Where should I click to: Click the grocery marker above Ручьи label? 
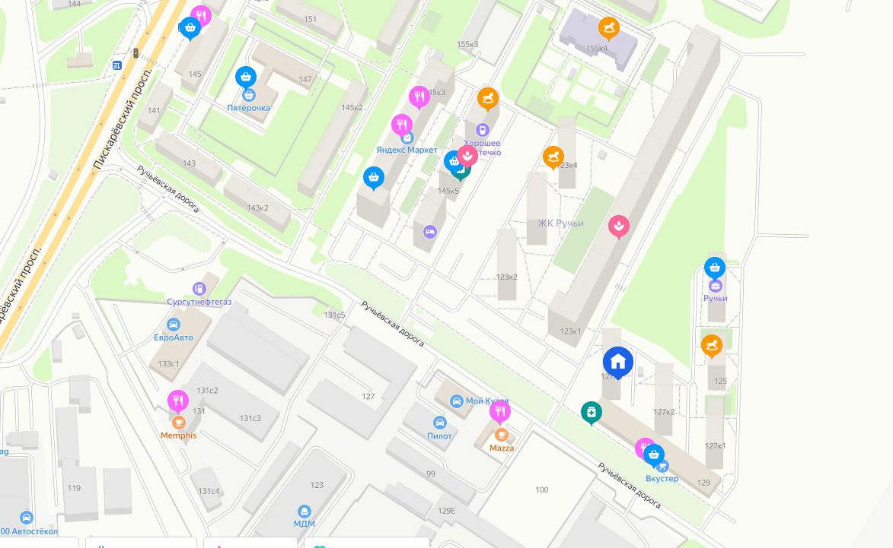point(715,268)
